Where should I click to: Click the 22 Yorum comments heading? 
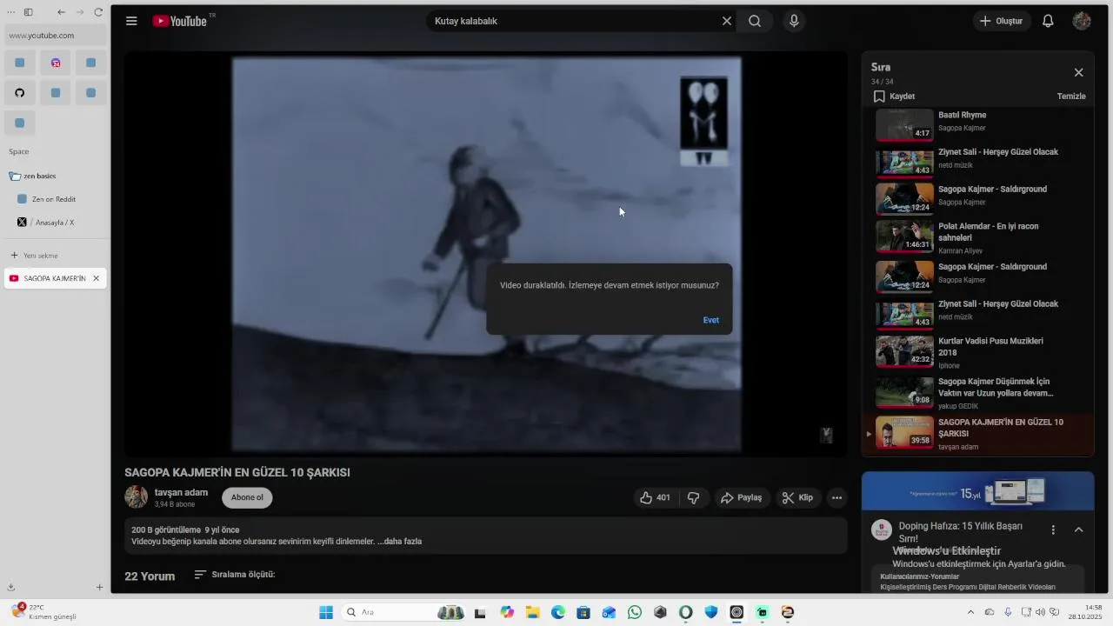click(150, 576)
